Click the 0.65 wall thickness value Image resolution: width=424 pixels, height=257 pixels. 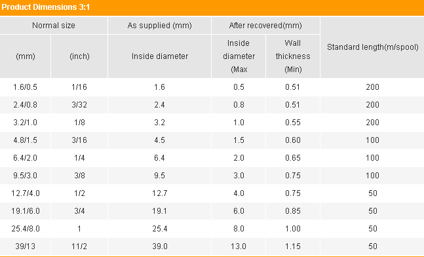293,158
